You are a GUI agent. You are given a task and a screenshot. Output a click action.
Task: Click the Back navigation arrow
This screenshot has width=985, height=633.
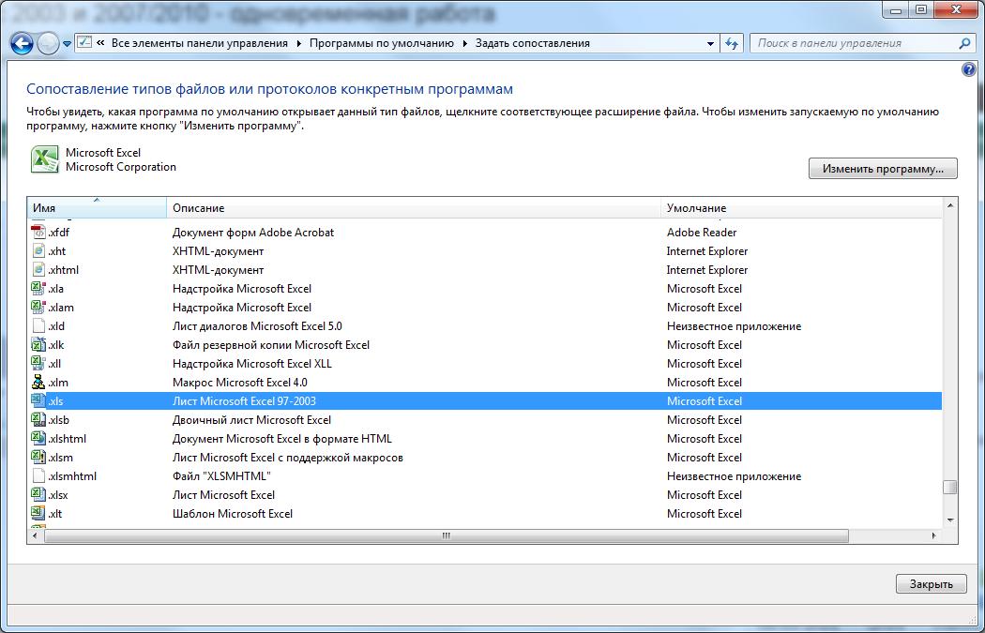coord(22,44)
